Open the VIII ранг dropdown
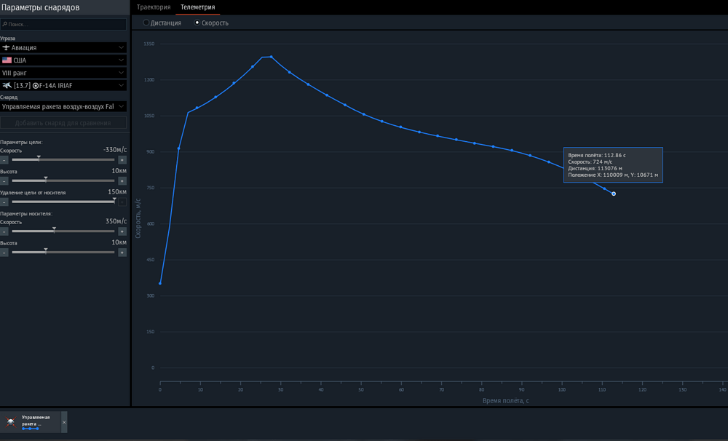 pos(63,73)
